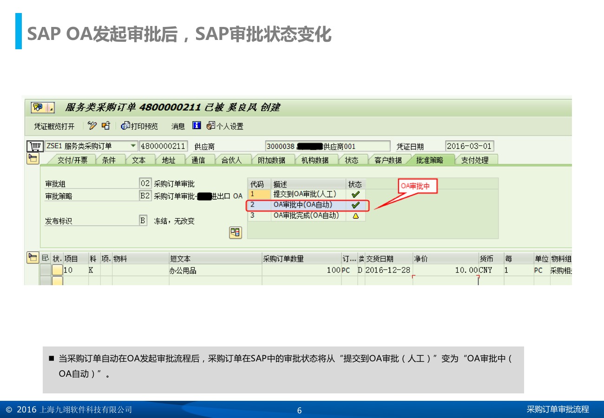The width and height of the screenshot is (604, 418).
Task: Click the net price cell 10.00
Action: click(446, 270)
